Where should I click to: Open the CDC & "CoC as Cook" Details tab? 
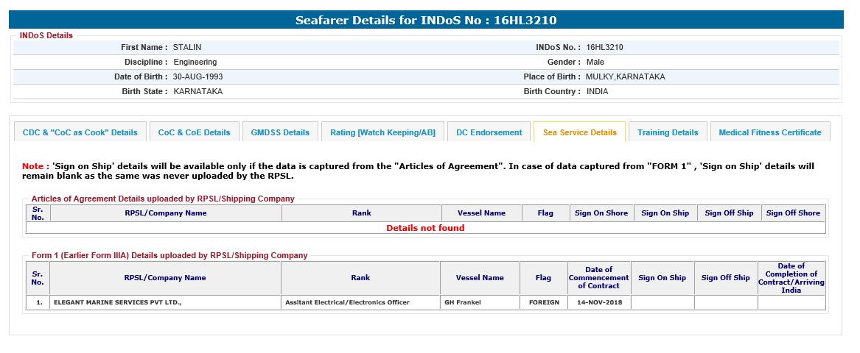pos(80,132)
